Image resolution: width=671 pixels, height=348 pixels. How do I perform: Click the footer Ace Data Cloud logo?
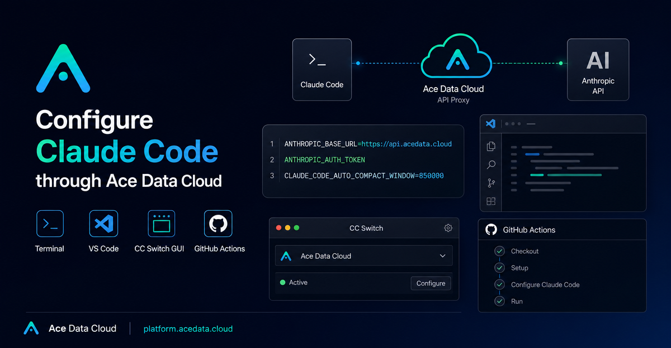31,328
